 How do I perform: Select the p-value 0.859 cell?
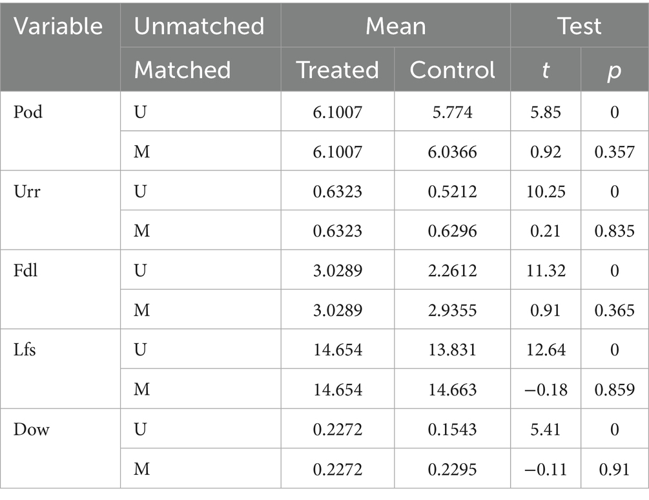tap(613, 390)
